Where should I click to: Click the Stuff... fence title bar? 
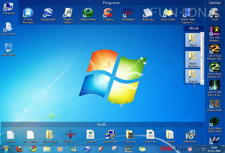click(102, 124)
